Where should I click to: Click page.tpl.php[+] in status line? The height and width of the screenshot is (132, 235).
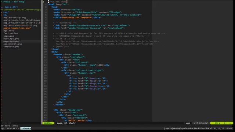[x=66, y=123]
